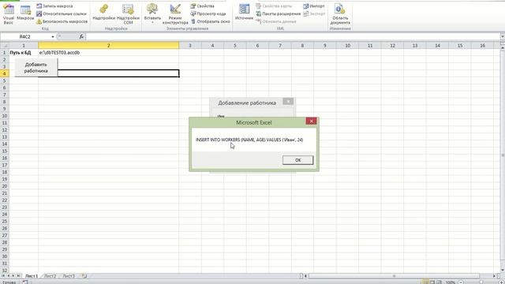The image size is (505, 284).
Task: Zoom out with minus button
Action: click(x=461, y=282)
